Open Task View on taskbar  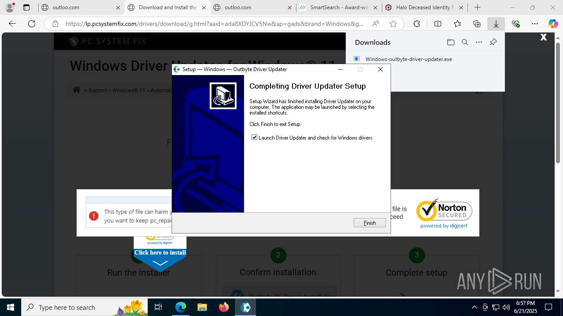click(159, 307)
